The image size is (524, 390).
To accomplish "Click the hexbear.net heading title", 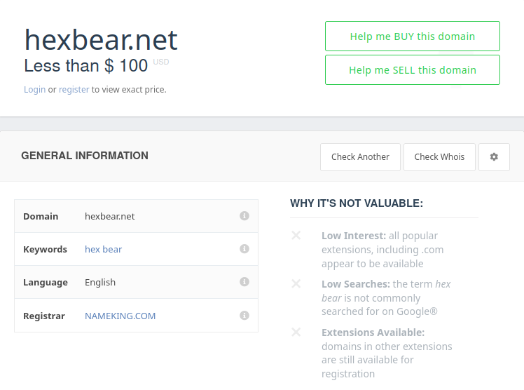I will 101,40.
